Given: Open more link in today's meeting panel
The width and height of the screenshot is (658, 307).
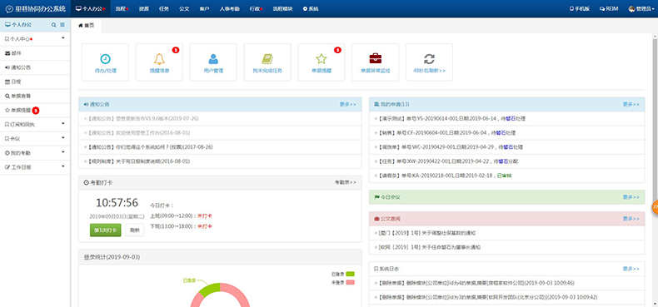Looking at the screenshot, I should (x=631, y=196).
